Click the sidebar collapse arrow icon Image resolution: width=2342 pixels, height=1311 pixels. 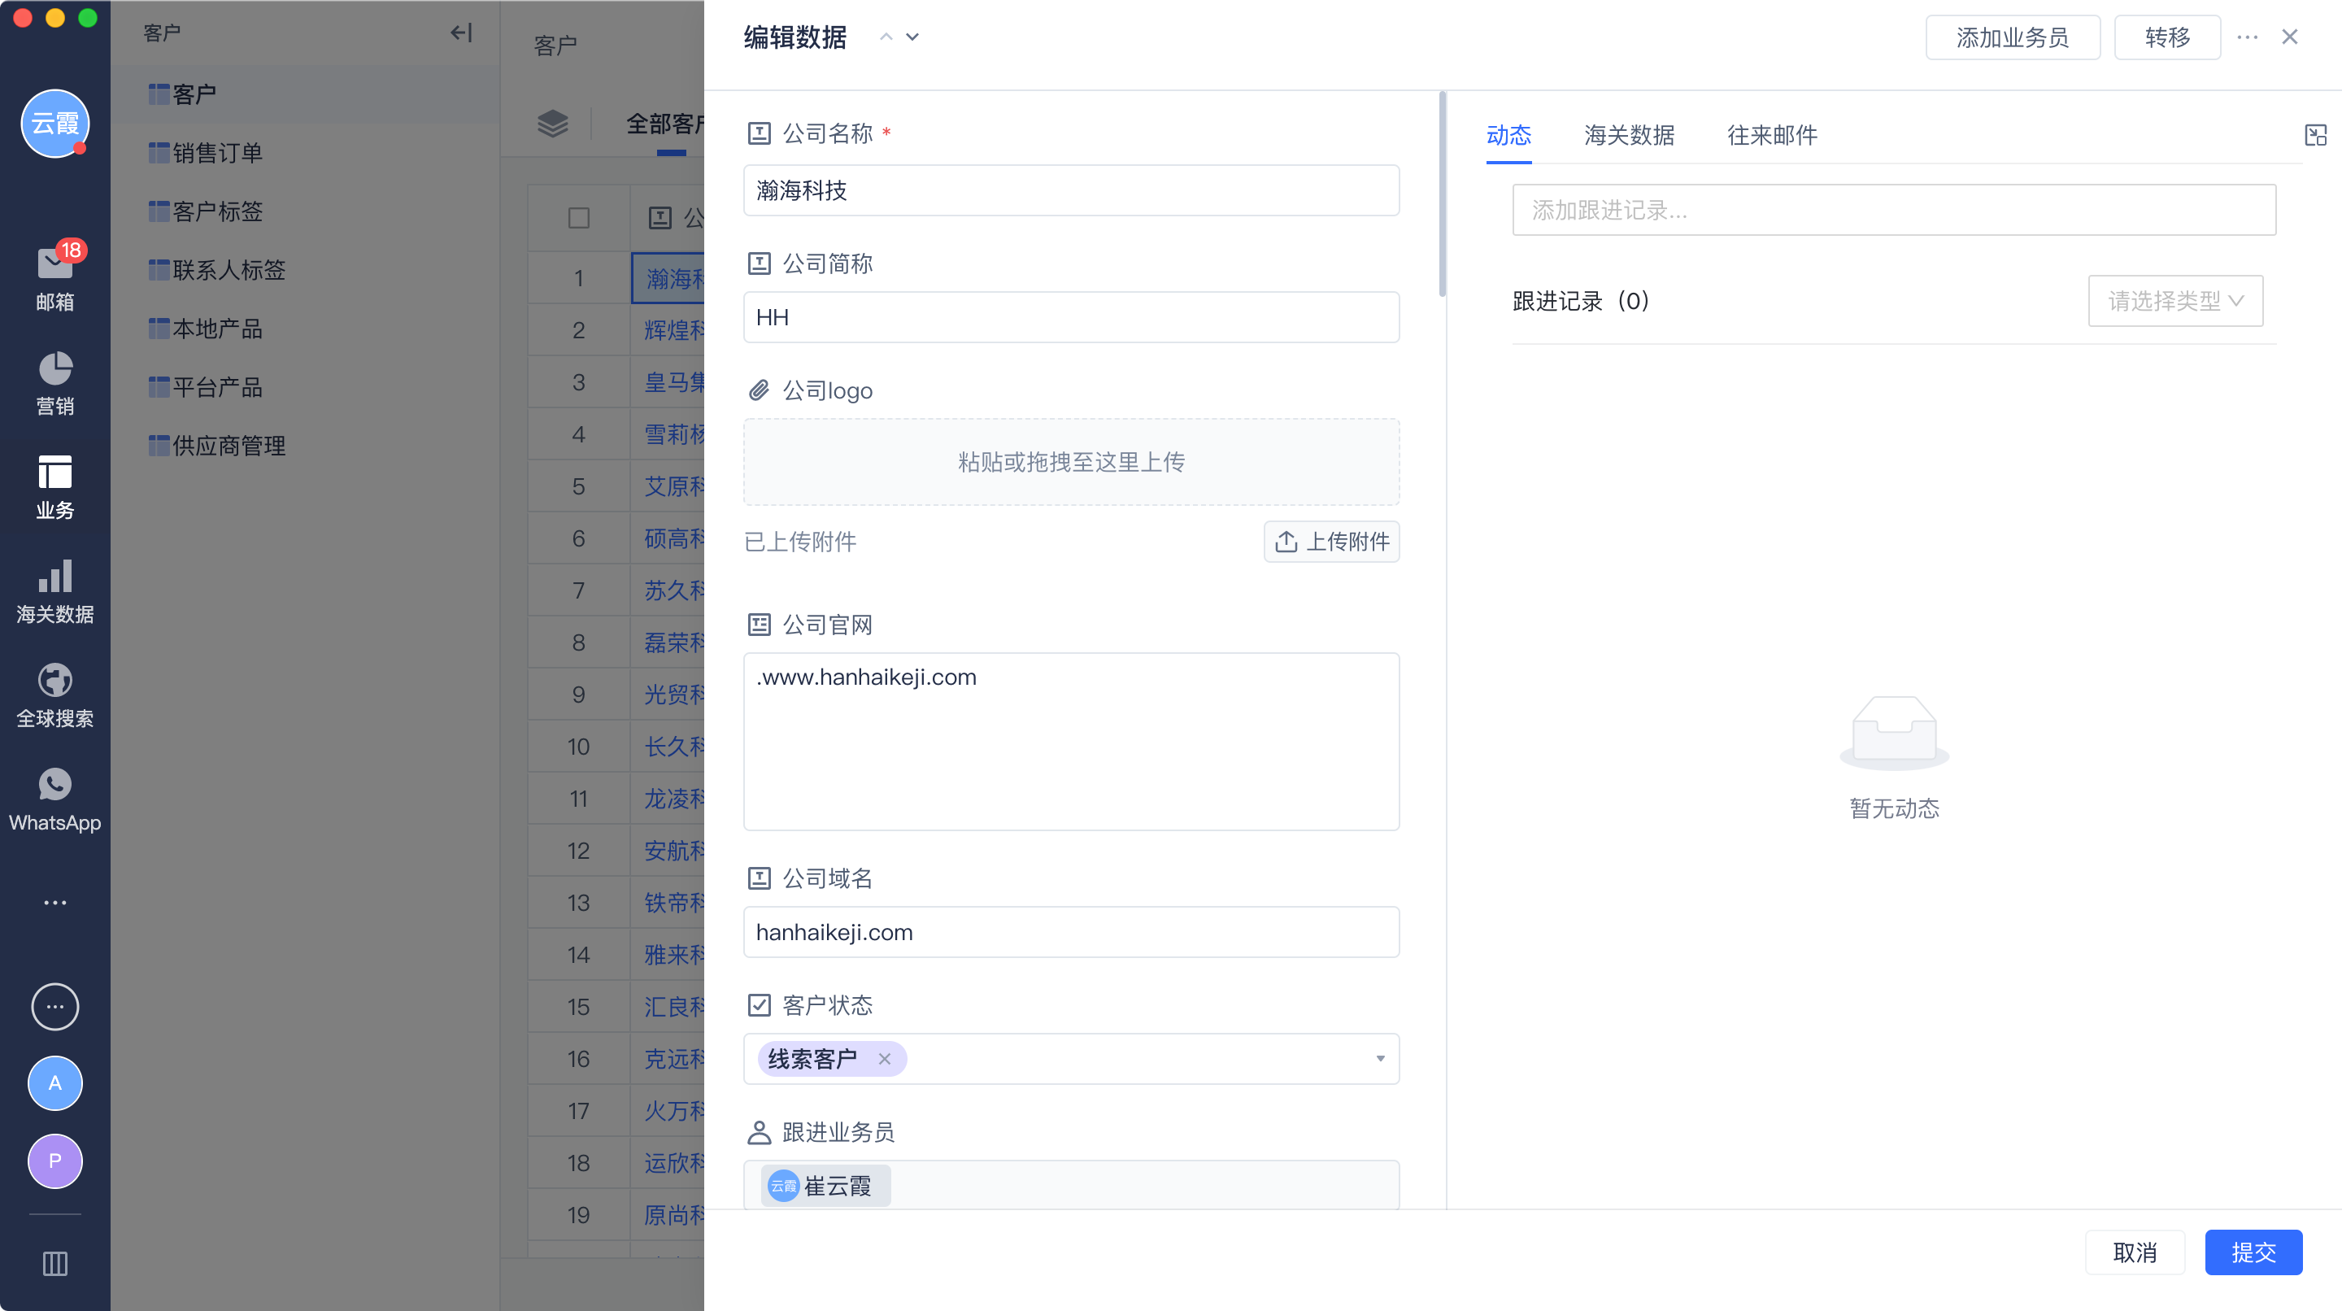point(461,33)
